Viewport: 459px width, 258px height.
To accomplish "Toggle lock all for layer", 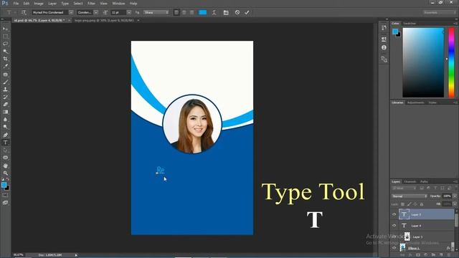I will click(422, 204).
